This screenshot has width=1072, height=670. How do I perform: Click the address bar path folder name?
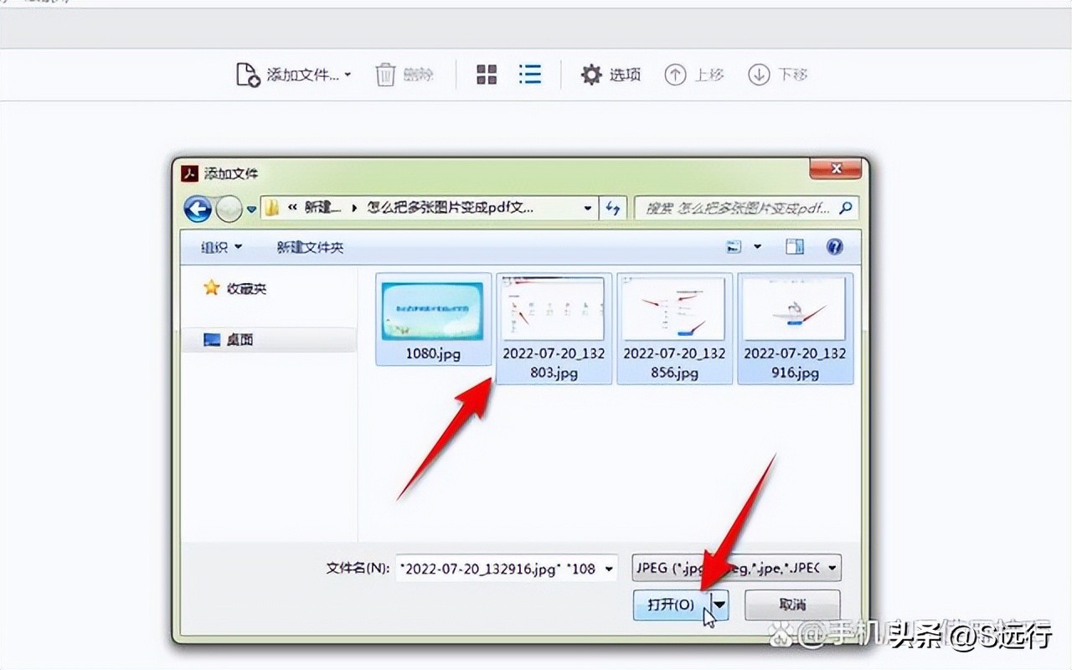pos(450,208)
